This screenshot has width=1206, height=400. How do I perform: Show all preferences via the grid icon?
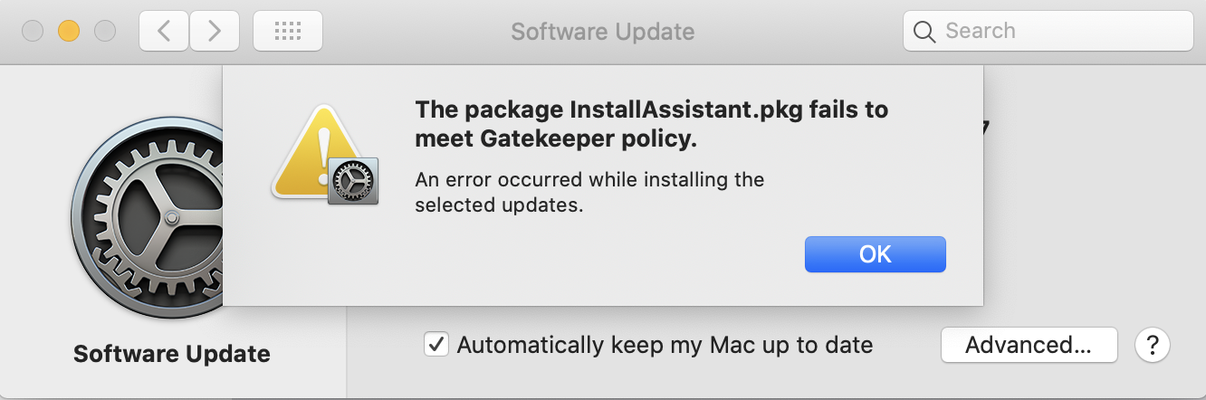(287, 32)
